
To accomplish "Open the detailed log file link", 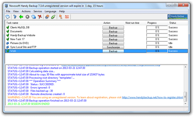I will (111, 65).
